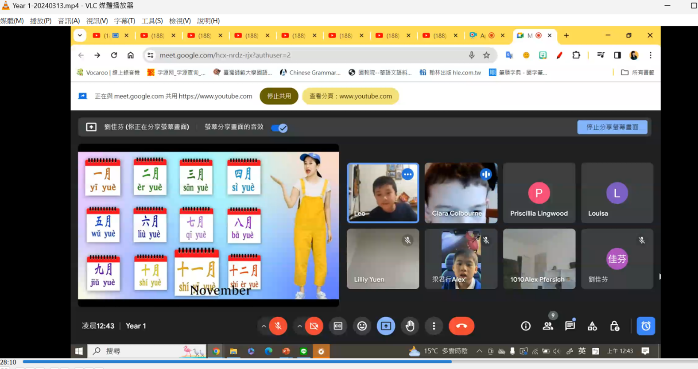Open the 播放(P) menu in VLC
The width and height of the screenshot is (698, 369).
click(x=41, y=21)
